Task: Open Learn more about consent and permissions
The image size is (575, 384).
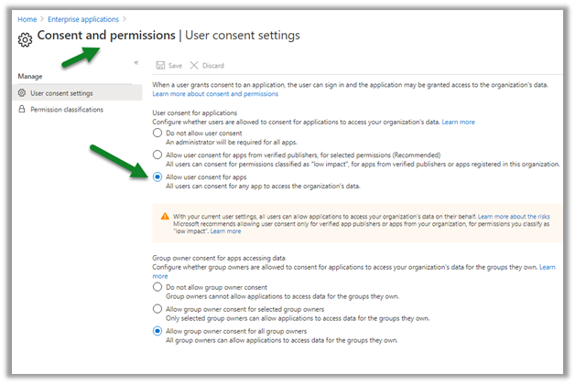Action: pos(215,94)
